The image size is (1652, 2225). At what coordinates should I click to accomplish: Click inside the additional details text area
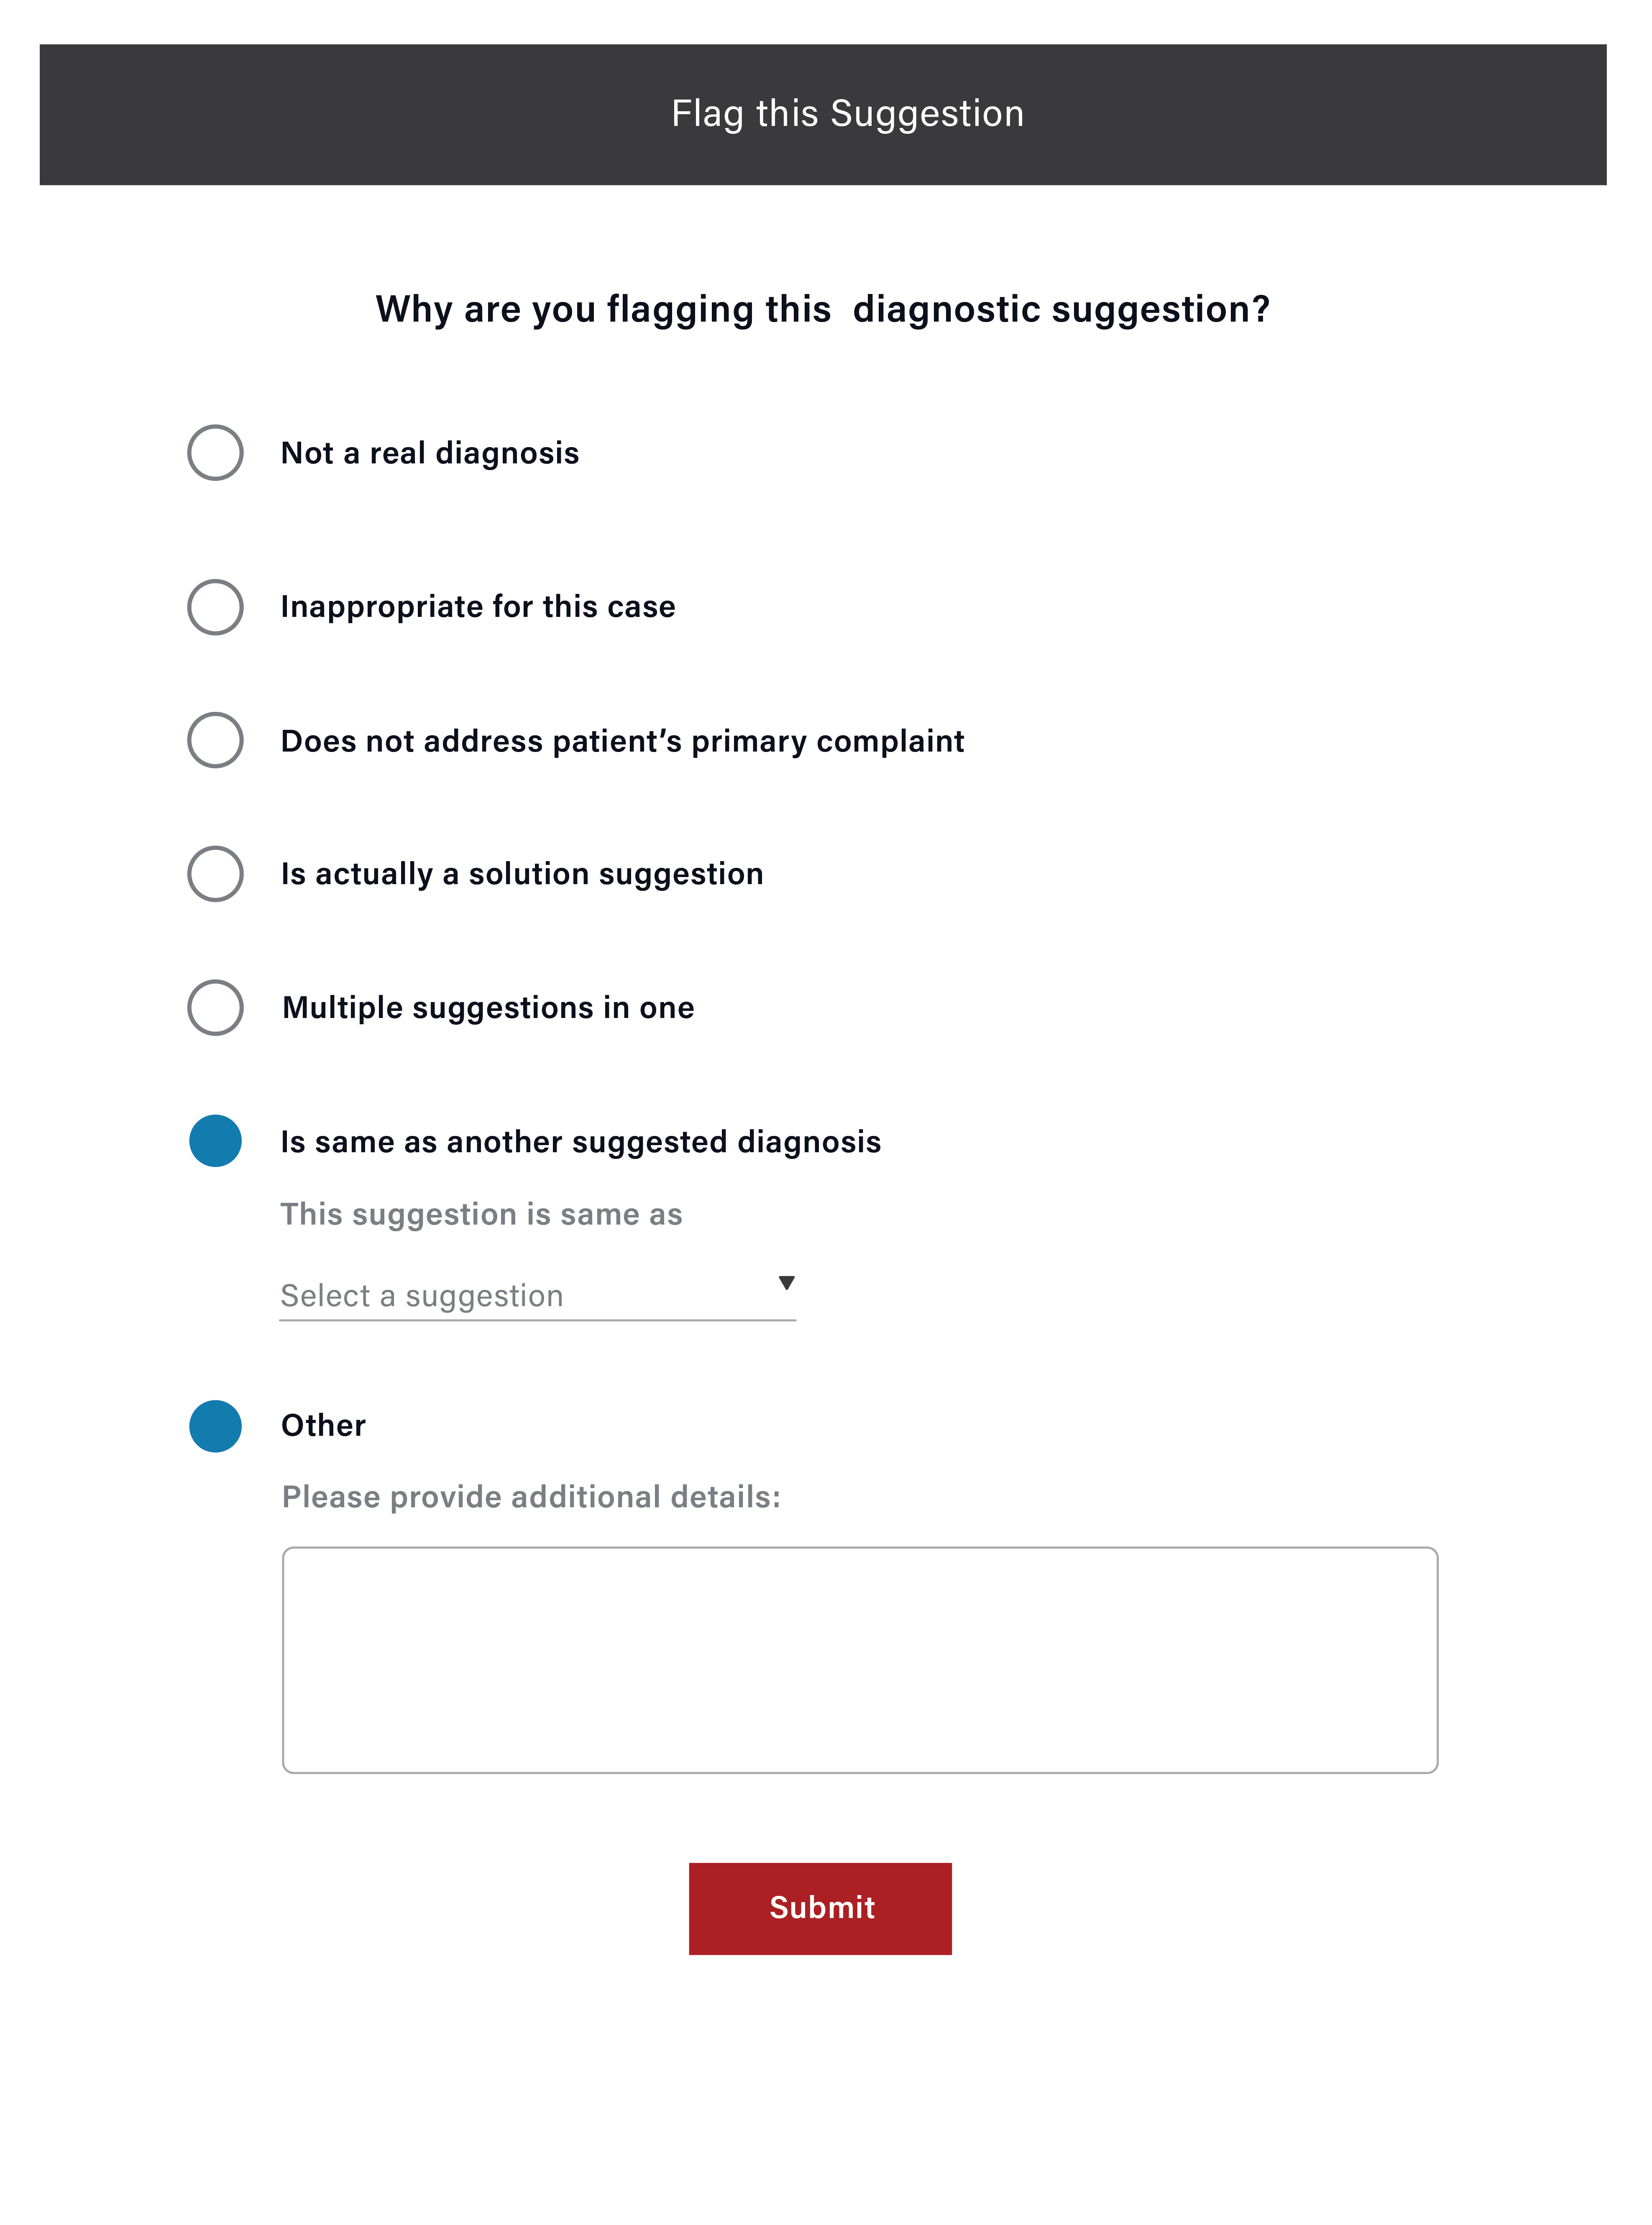tap(860, 1660)
